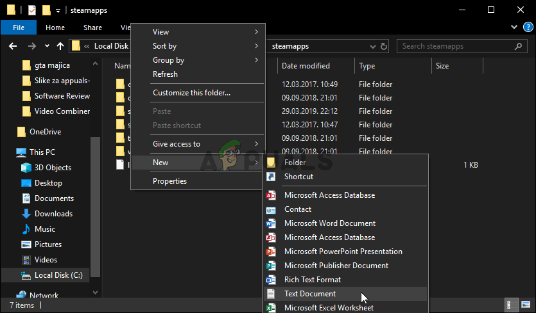
Task: Select Desktop in the navigation pane
Action: [x=48, y=183]
